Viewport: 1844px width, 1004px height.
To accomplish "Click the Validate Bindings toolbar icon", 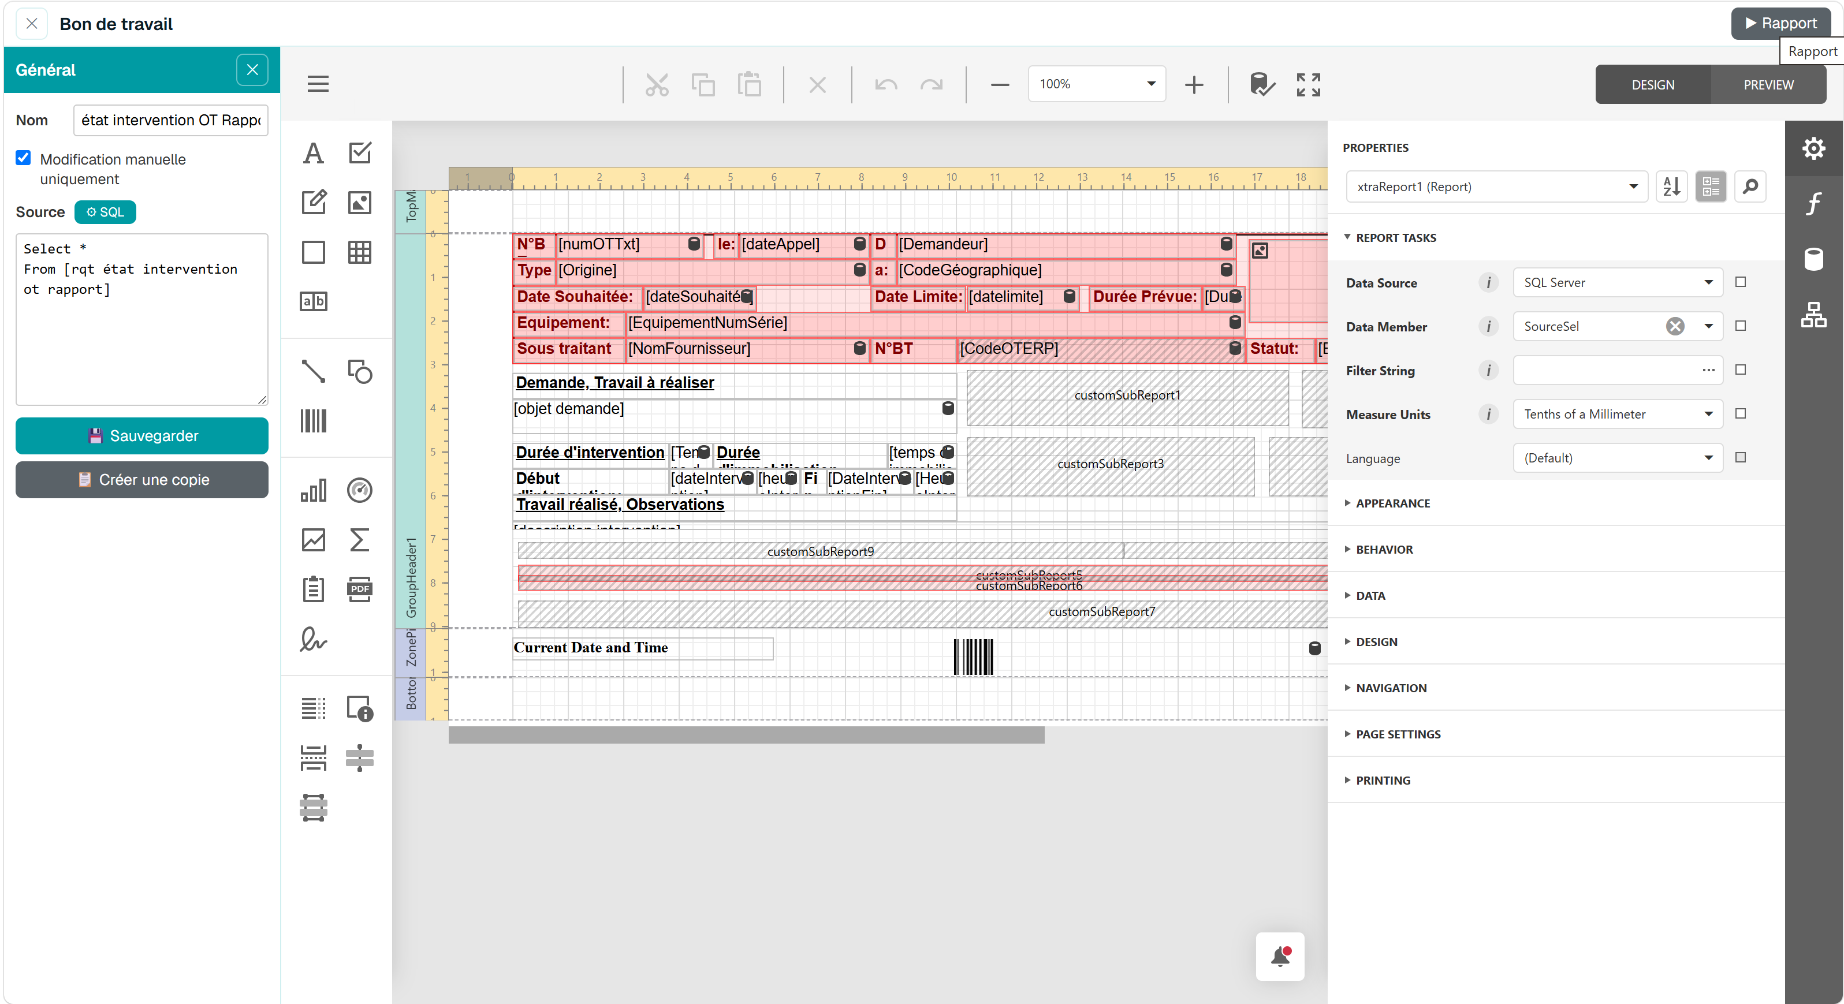I will (1262, 84).
